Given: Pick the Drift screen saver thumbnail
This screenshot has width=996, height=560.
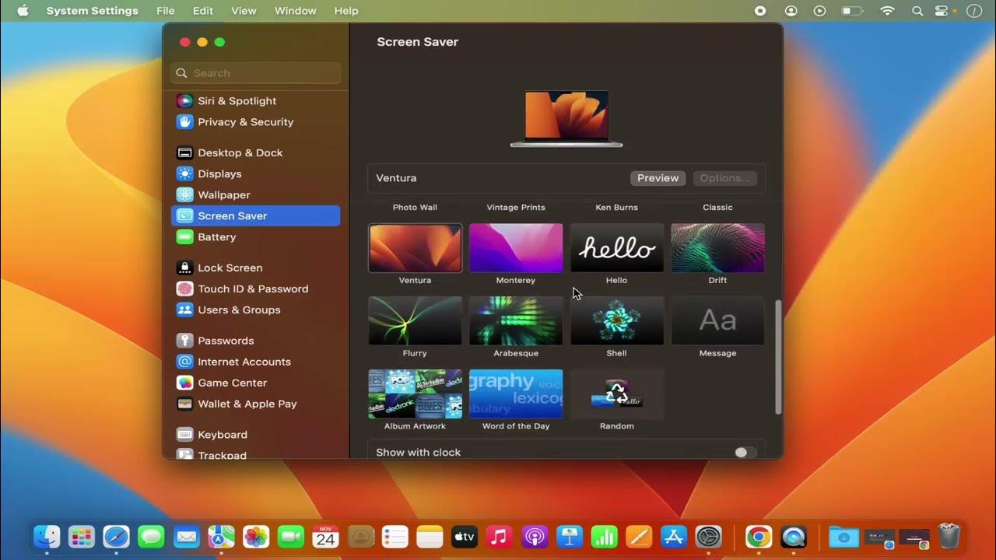Looking at the screenshot, I should (x=717, y=248).
